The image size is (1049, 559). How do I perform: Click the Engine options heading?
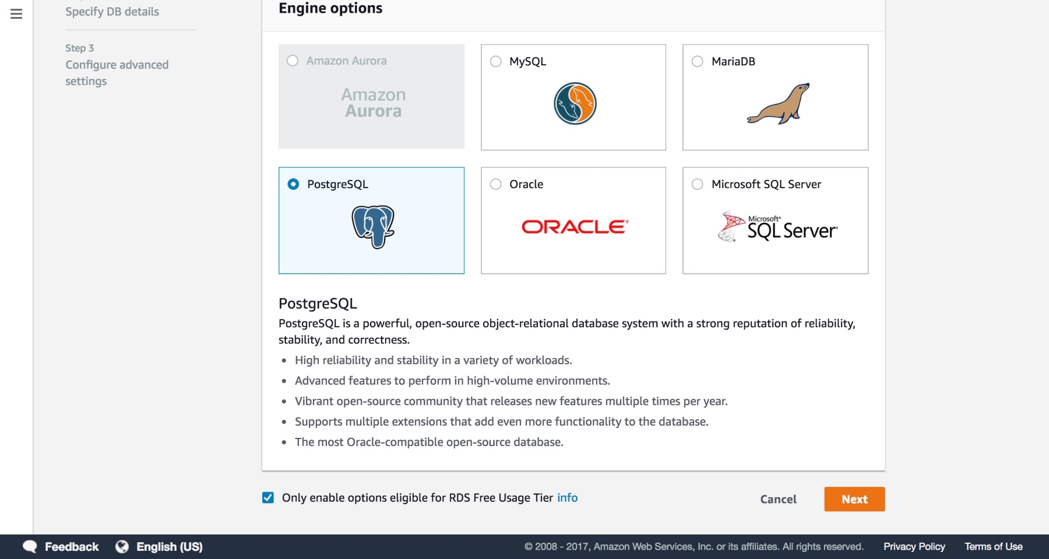click(330, 8)
